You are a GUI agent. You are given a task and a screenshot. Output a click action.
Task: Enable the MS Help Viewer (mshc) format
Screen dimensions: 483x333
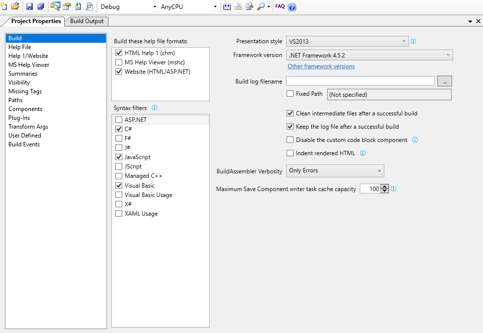click(x=119, y=62)
